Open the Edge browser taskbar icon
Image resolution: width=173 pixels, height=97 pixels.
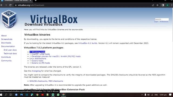(x=32, y=95)
